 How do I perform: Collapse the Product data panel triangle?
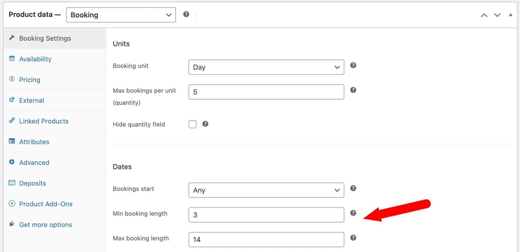click(511, 15)
